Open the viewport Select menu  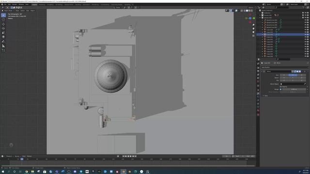(23, 11)
